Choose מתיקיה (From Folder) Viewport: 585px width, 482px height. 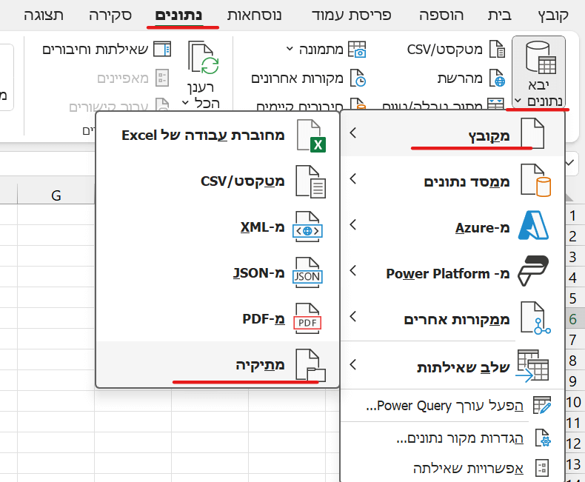point(218,364)
